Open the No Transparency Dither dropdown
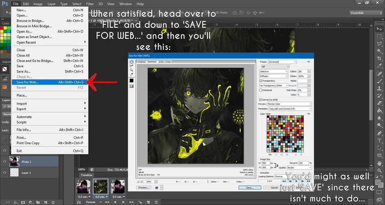 [274, 86]
